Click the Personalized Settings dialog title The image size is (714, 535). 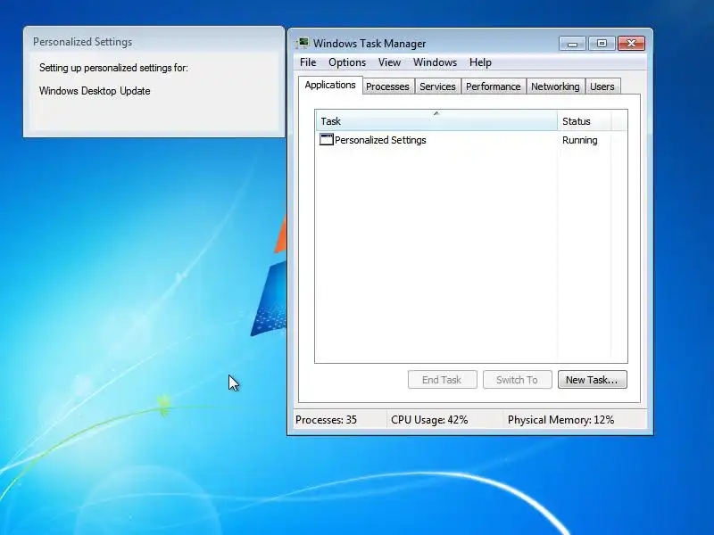[x=82, y=42]
